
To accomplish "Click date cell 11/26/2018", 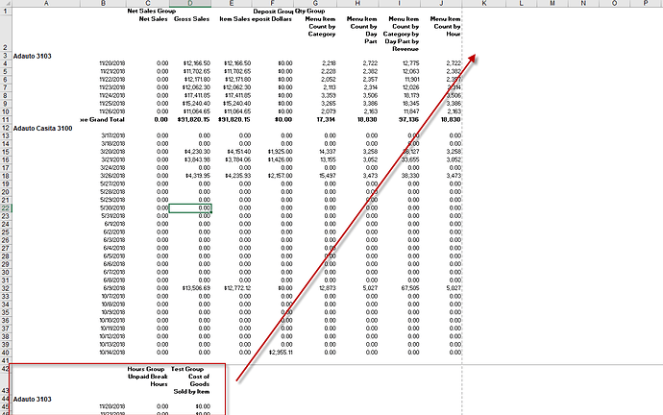I will click(x=112, y=111).
